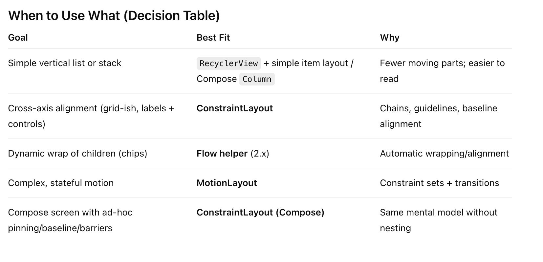
Task: Select the Best Fit column header
Action: (213, 38)
